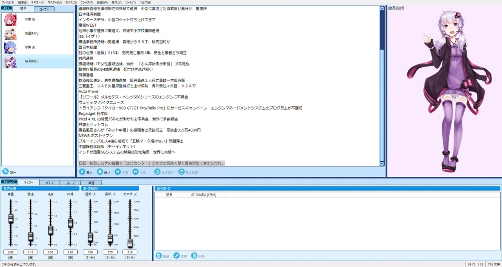Open the 表示(V) menu
The height and width of the screenshot is (267, 502).
click(116, 2)
